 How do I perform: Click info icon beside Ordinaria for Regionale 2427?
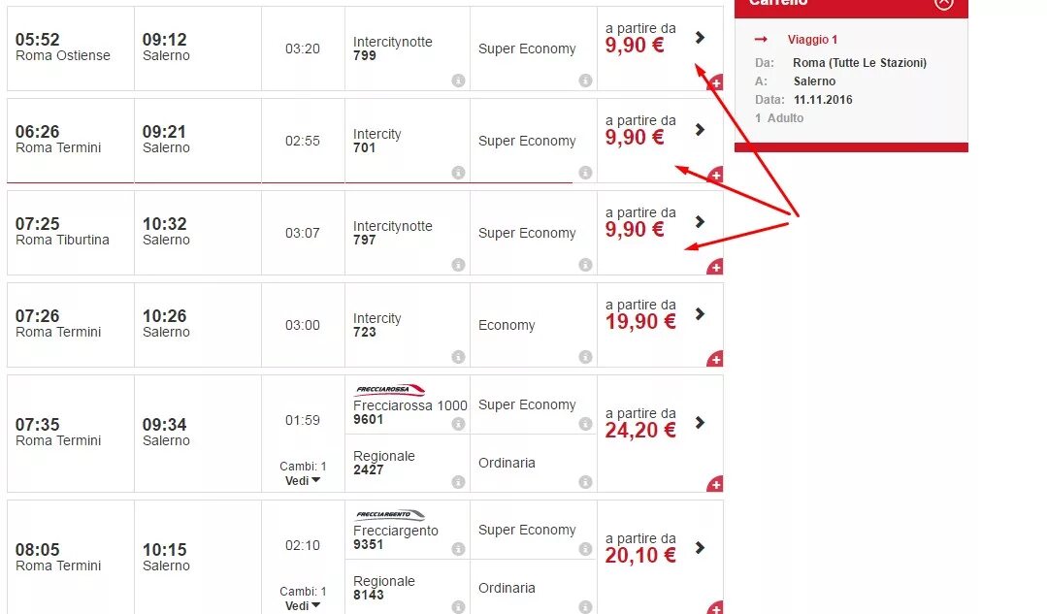coord(585,482)
